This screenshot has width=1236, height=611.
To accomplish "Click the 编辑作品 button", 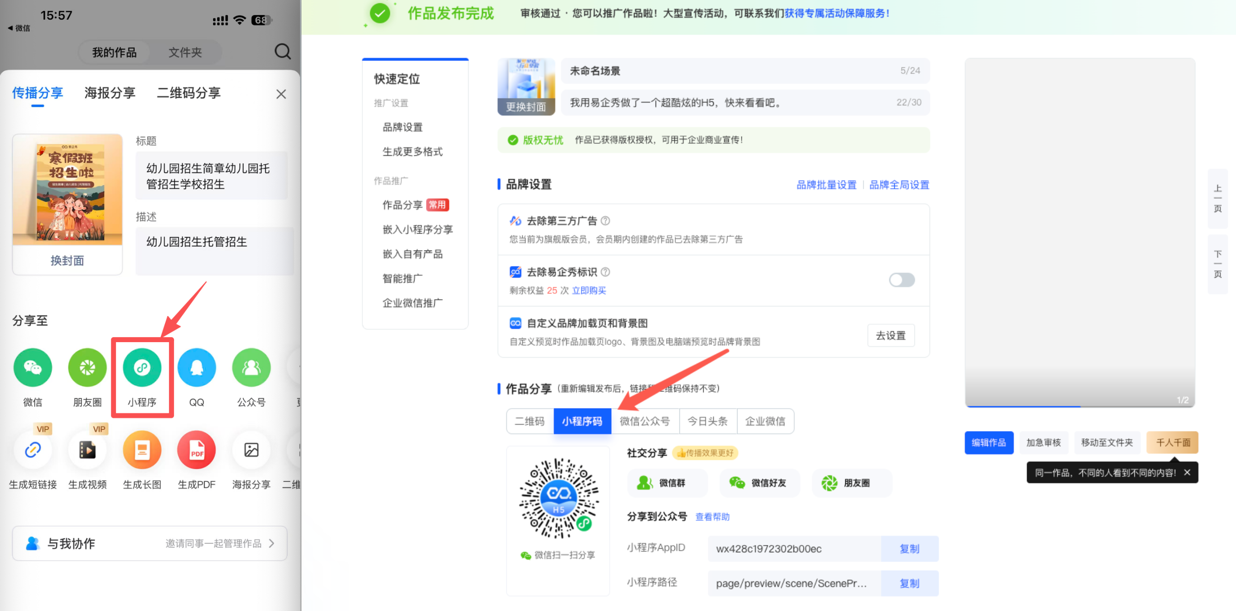I will tap(989, 442).
